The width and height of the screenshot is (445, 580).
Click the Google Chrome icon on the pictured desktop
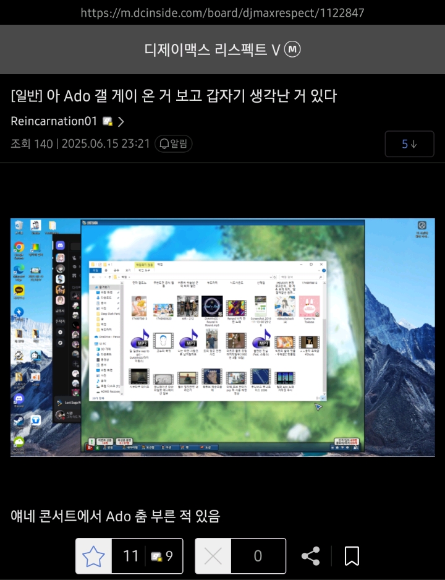(19, 247)
